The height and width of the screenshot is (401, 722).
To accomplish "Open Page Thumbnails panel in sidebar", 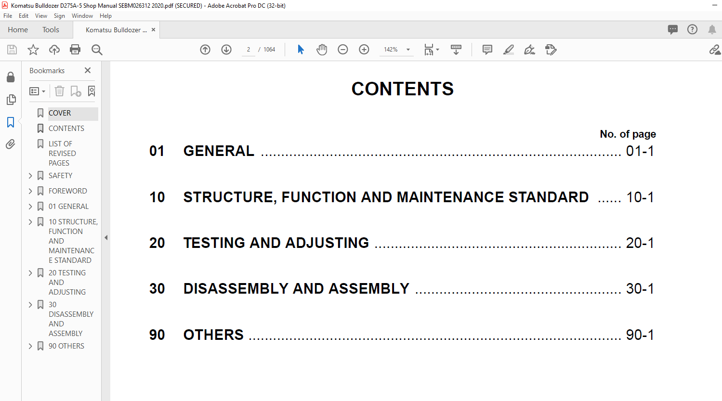I will [11, 100].
